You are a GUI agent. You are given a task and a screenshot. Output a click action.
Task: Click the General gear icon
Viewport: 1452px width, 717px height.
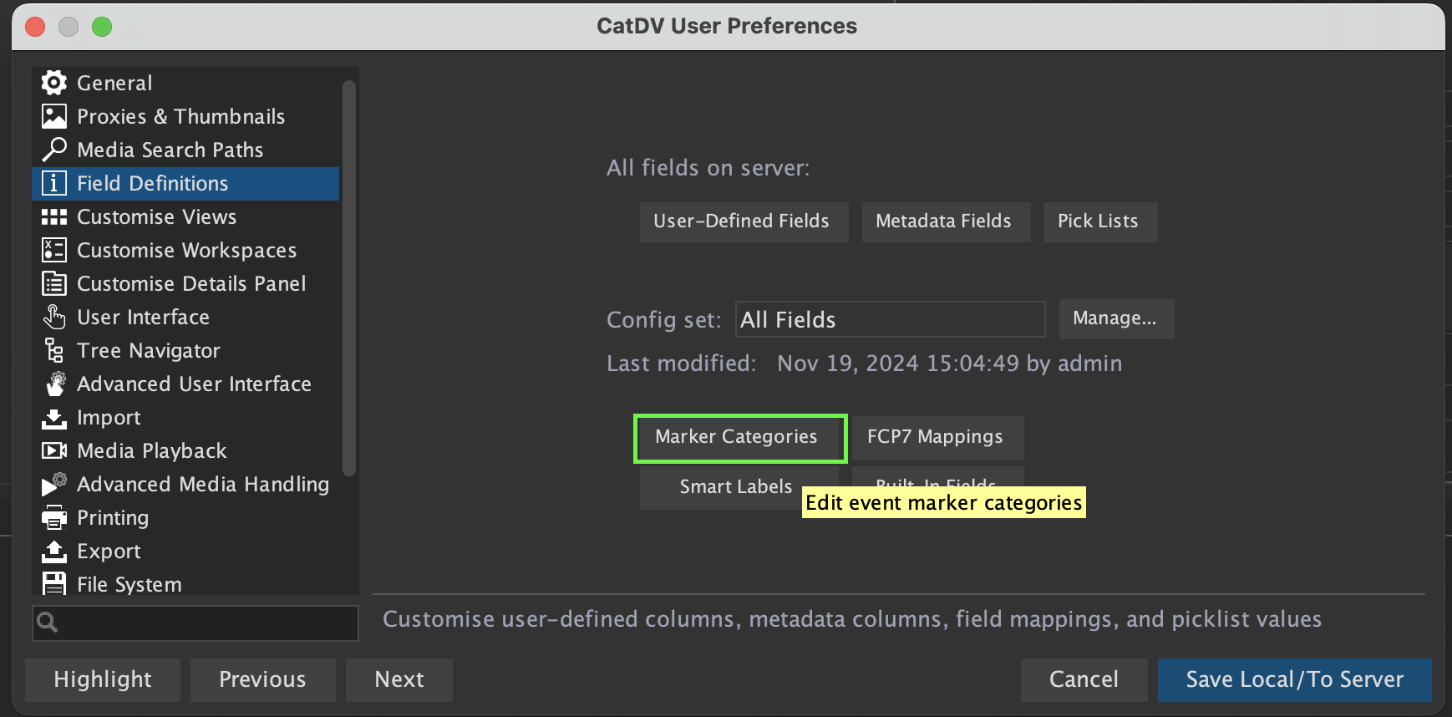[x=54, y=83]
